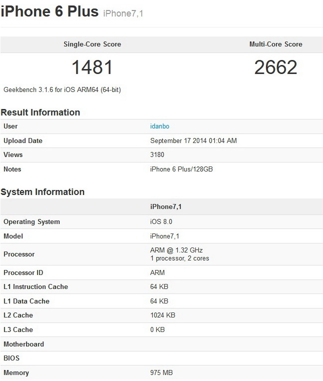Select the L1 Instruction Cache value 64 KB
The image size is (323, 381).
click(x=159, y=286)
